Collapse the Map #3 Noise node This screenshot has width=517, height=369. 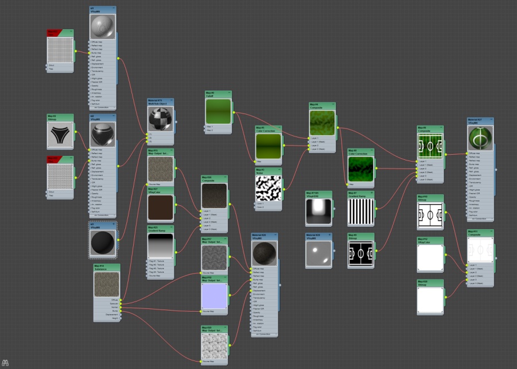click(x=280, y=170)
